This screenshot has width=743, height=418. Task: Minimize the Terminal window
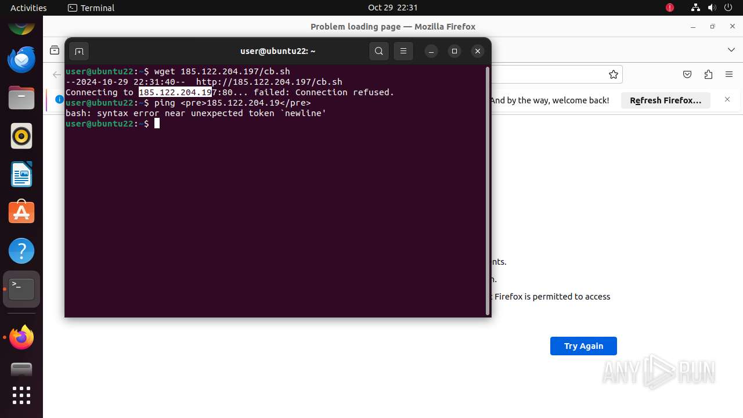(431, 51)
